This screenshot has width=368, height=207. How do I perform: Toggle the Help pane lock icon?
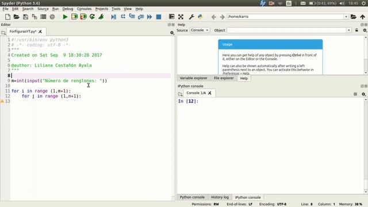(x=356, y=30)
